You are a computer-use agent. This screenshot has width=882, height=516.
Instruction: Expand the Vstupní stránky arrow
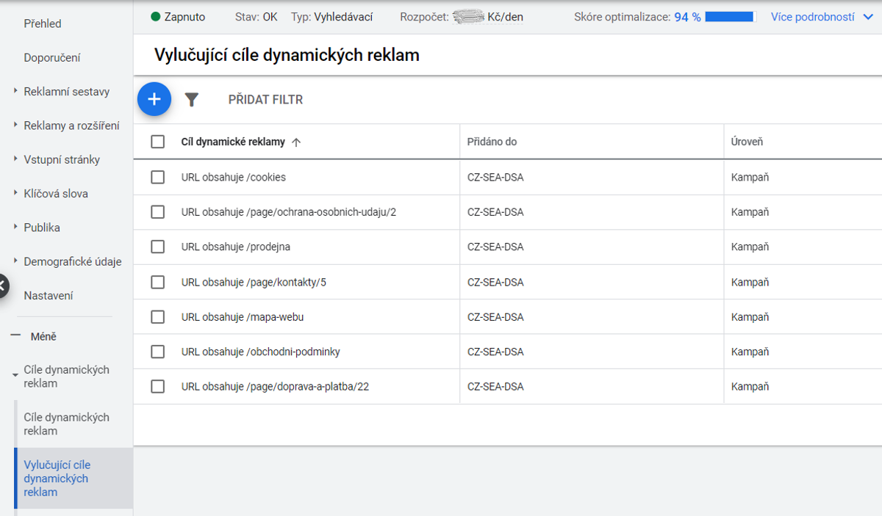click(x=15, y=159)
